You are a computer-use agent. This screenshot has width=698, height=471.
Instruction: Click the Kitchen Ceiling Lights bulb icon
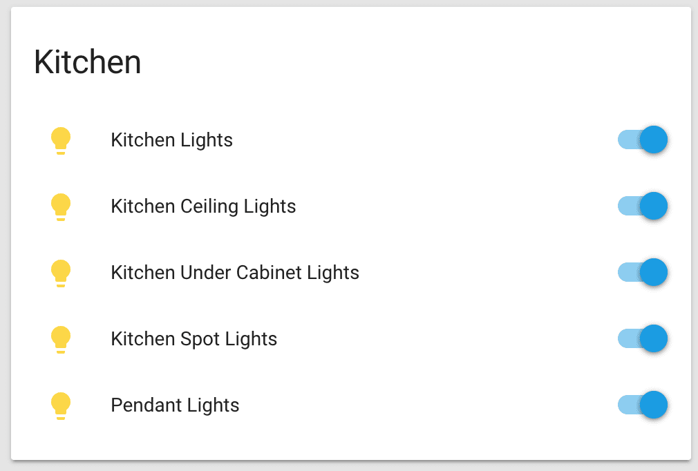click(x=61, y=206)
